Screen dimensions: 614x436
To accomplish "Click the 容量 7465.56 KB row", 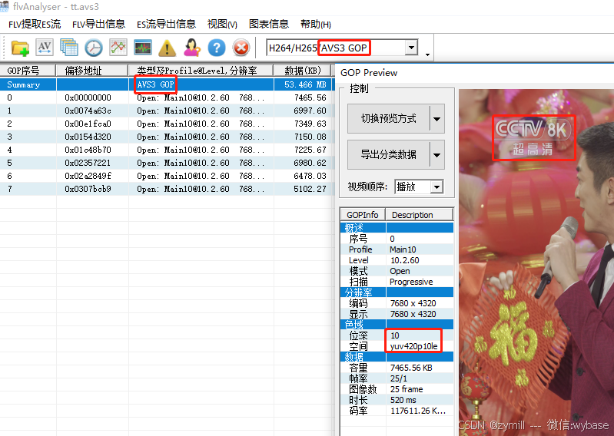I will coord(397,368).
